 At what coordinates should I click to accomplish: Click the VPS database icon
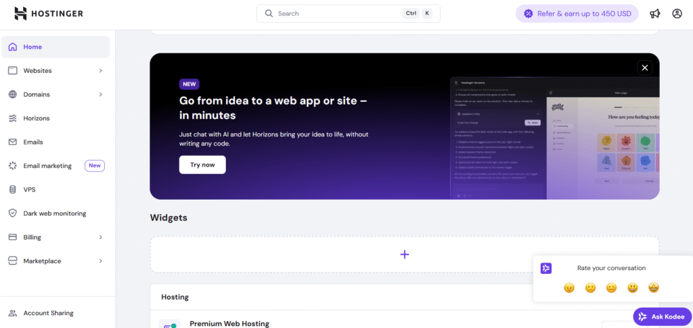point(13,190)
